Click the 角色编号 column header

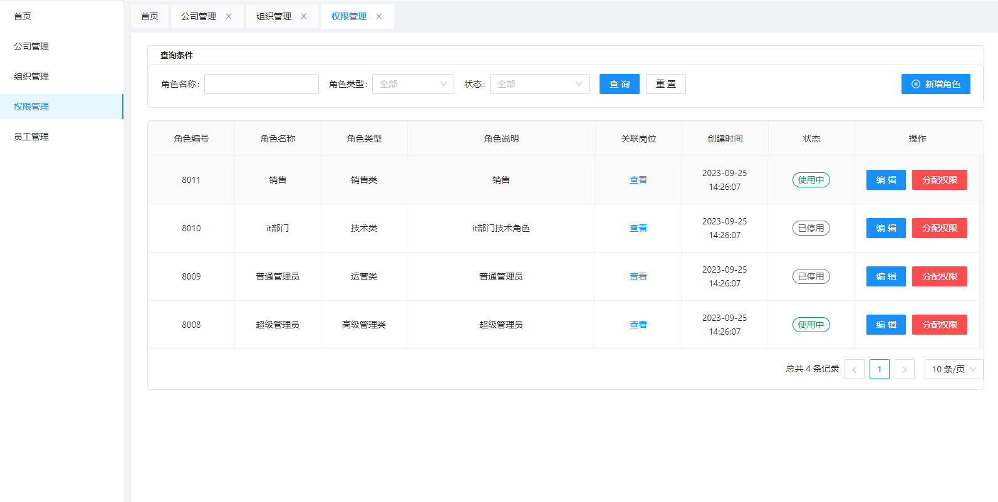[192, 139]
